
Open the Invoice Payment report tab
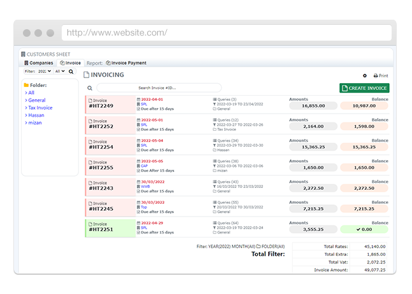click(x=126, y=63)
